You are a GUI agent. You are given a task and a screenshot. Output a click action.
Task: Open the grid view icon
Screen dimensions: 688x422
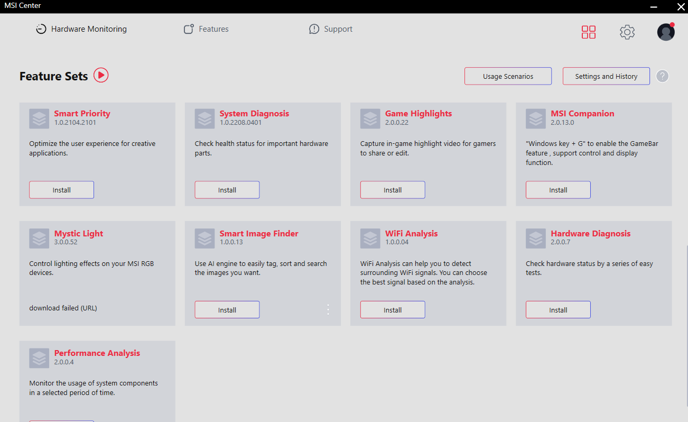[589, 32]
